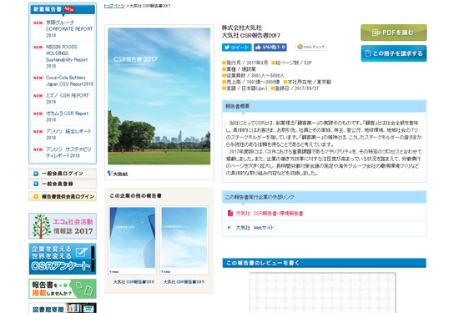Click red document icon beside CSR報告書・環境報告書
This screenshot has width=459, height=313.
(230, 213)
